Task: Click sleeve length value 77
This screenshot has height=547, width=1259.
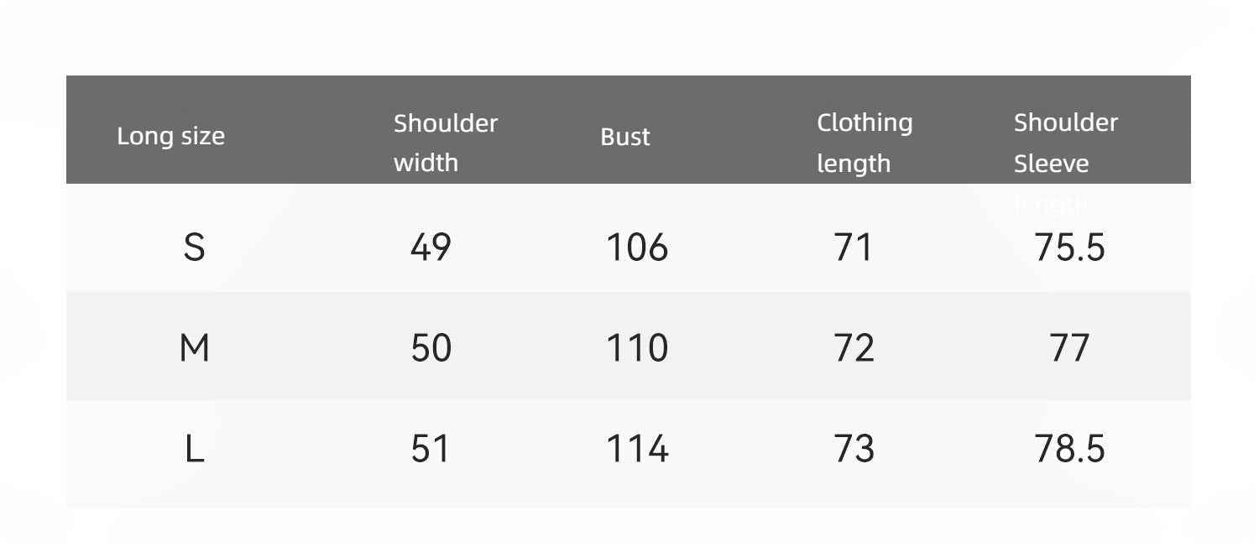Action: pyautogui.click(x=1069, y=348)
